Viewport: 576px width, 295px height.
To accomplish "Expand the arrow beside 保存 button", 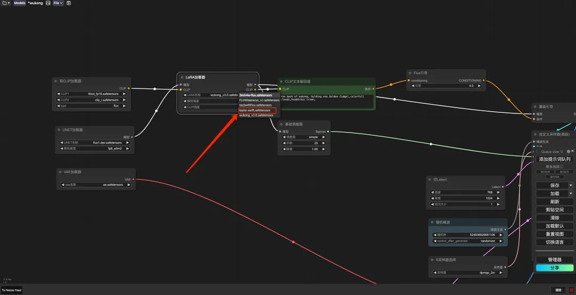I will coord(571,185).
